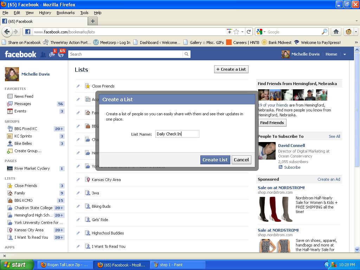This screenshot has width=360, height=270.
Task: Open Facebook globe notifications icon
Action: point(61,54)
